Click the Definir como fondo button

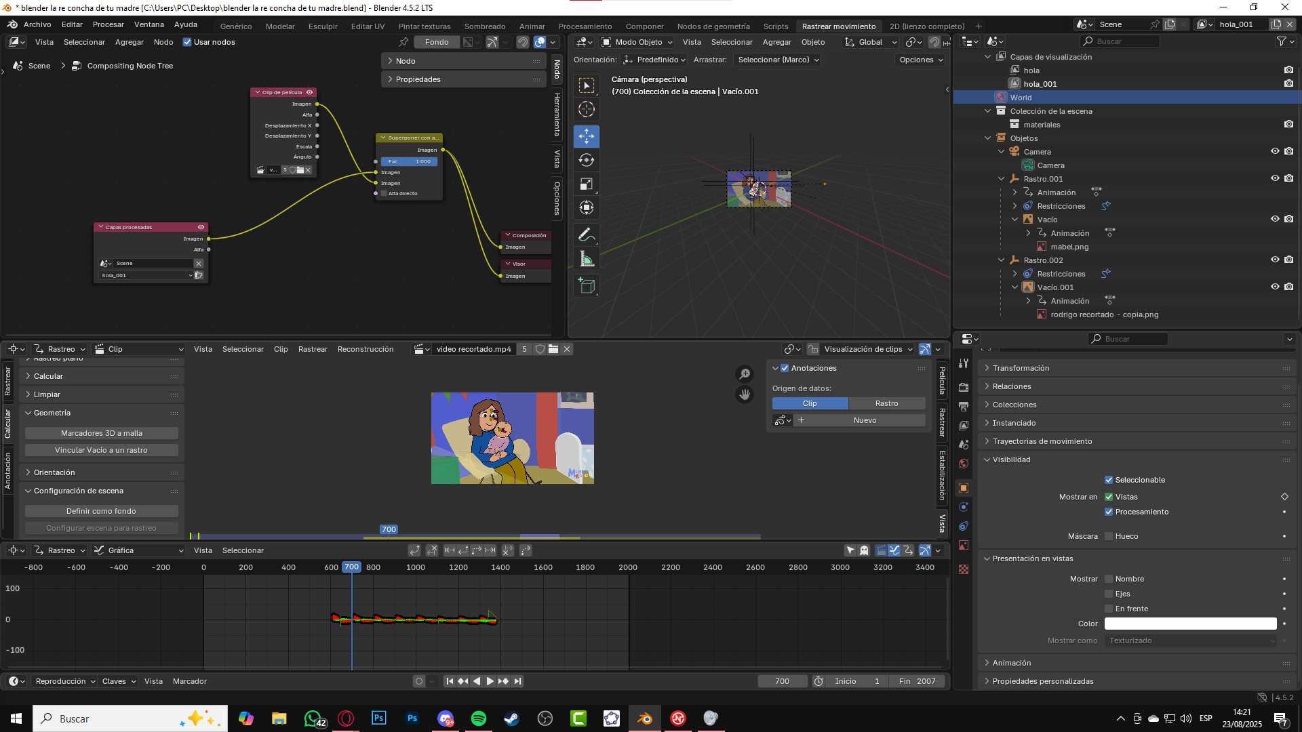(102, 511)
